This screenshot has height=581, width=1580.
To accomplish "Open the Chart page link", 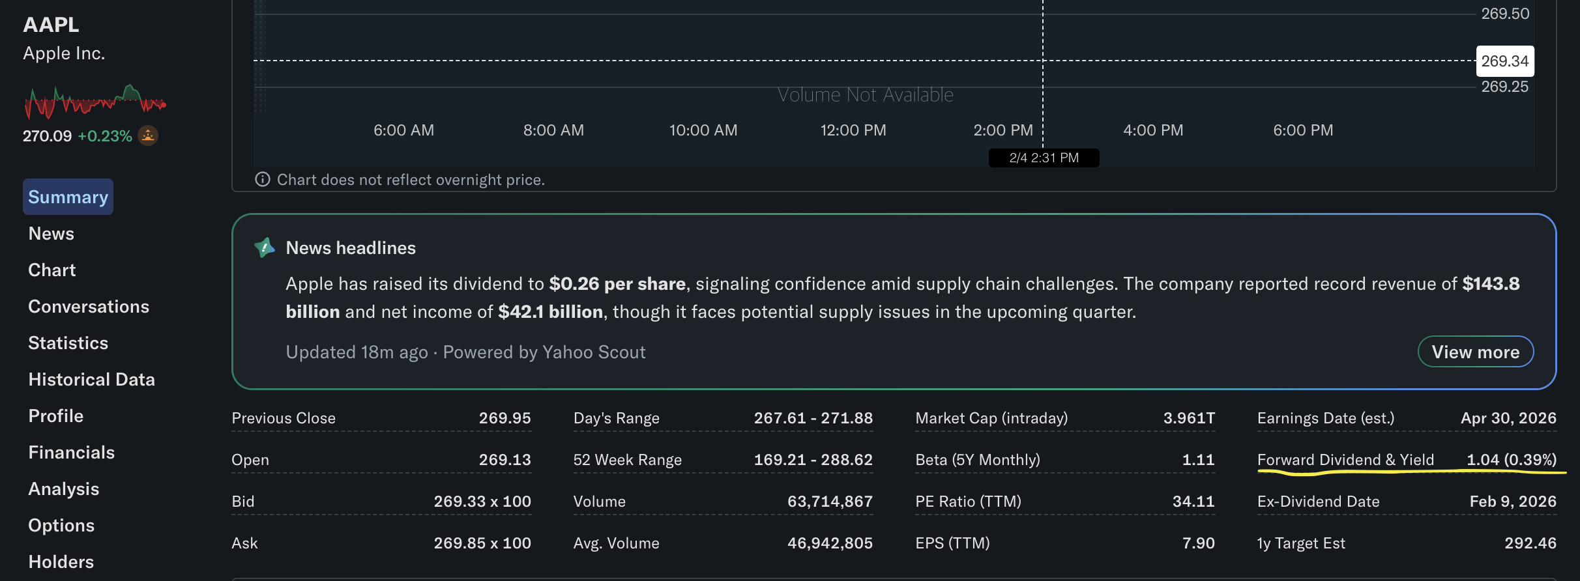I will (x=52, y=270).
